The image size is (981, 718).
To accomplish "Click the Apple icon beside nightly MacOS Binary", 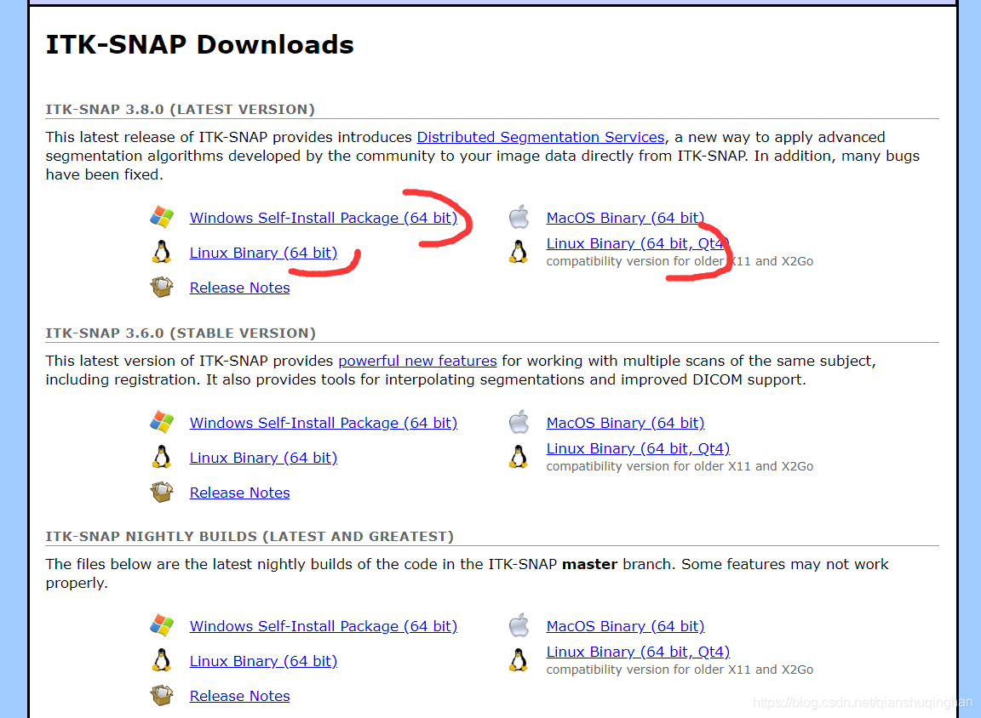I will [519, 625].
